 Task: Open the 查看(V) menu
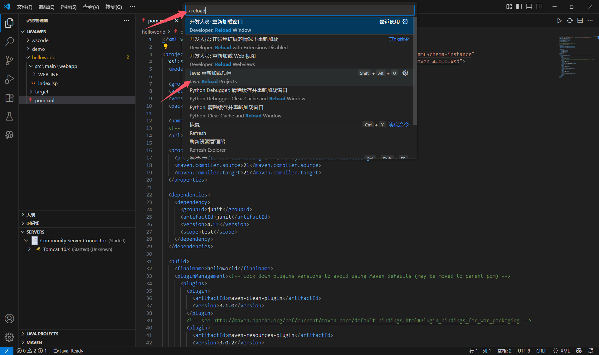(x=90, y=7)
